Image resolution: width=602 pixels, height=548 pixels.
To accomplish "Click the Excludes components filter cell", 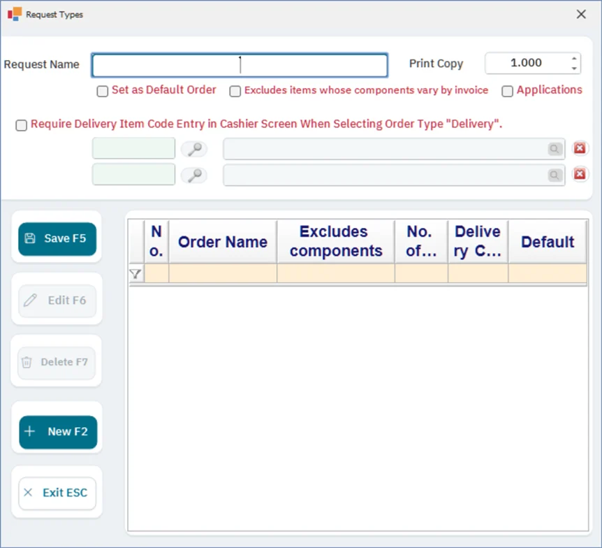I will pyautogui.click(x=336, y=273).
